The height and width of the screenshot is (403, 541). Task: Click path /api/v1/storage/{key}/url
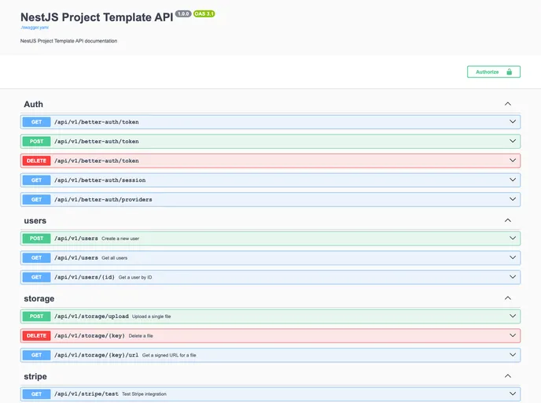(x=96, y=355)
